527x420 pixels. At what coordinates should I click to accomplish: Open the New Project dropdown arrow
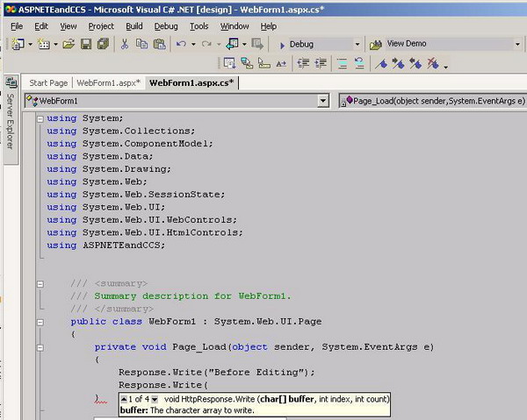click(30, 45)
